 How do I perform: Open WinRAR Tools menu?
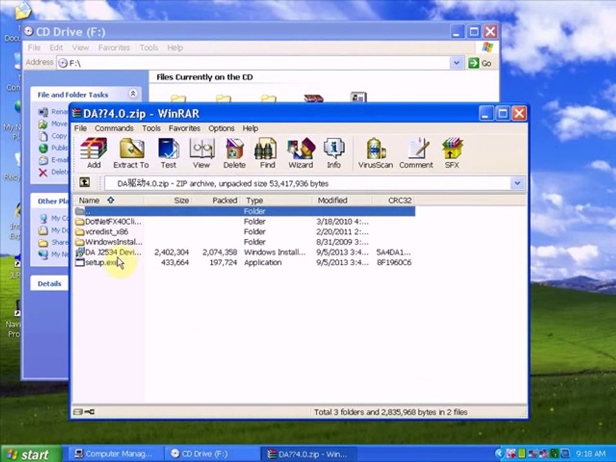pyautogui.click(x=151, y=128)
